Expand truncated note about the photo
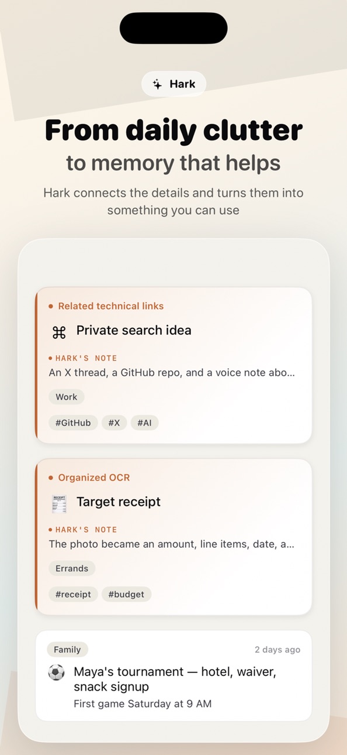 (172, 544)
